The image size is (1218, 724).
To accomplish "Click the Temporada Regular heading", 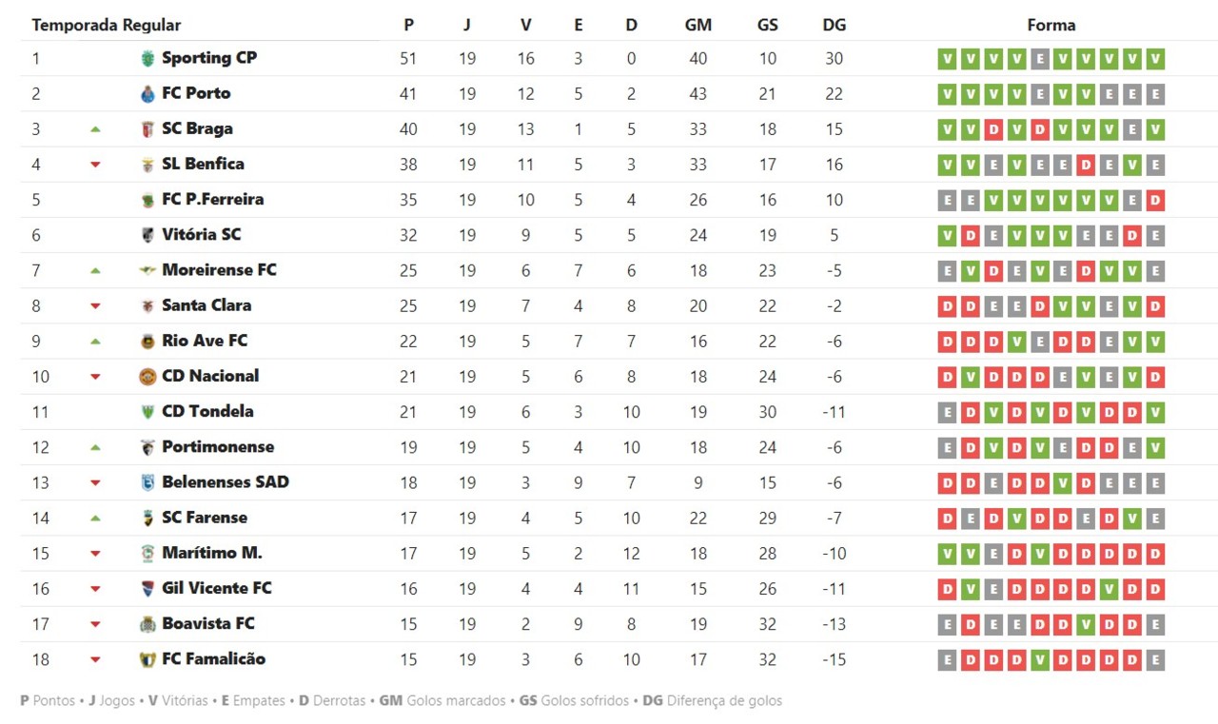I will pos(106,26).
